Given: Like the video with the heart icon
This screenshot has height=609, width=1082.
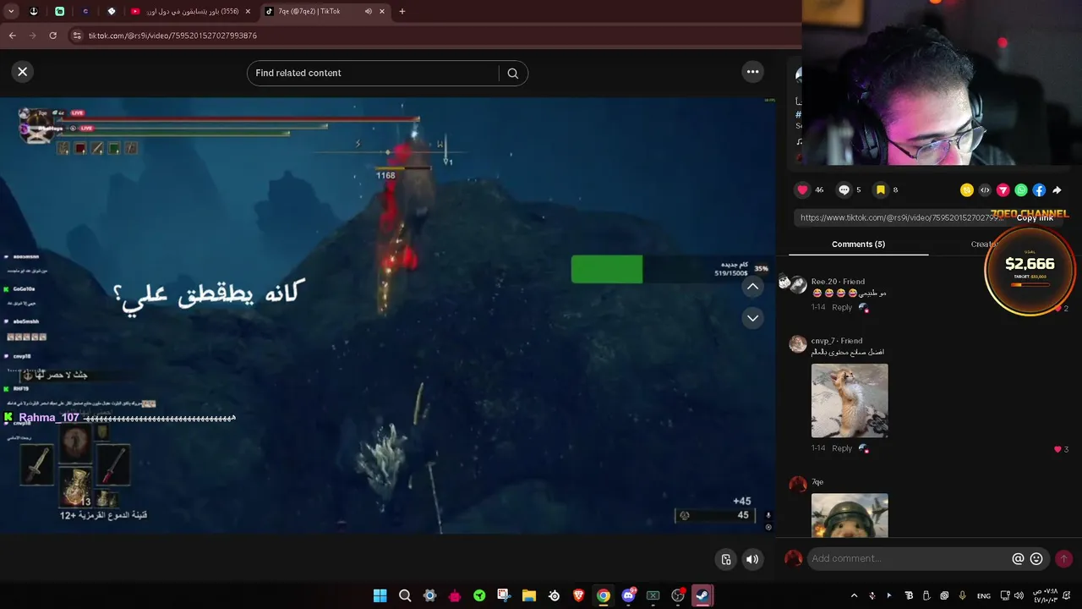Looking at the screenshot, I should (802, 190).
